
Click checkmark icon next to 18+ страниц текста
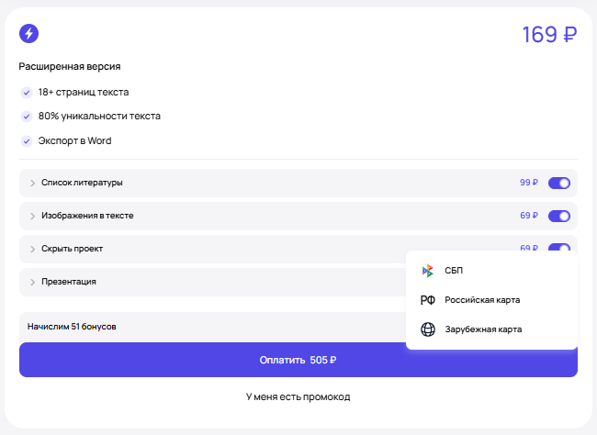[x=26, y=92]
